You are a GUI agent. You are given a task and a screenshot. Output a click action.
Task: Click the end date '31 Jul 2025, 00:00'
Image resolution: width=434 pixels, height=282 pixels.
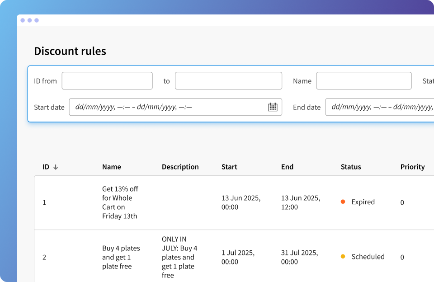[x=299, y=257]
